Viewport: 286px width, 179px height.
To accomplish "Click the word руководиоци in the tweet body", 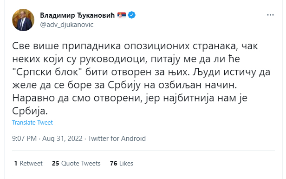I will pos(113,59).
